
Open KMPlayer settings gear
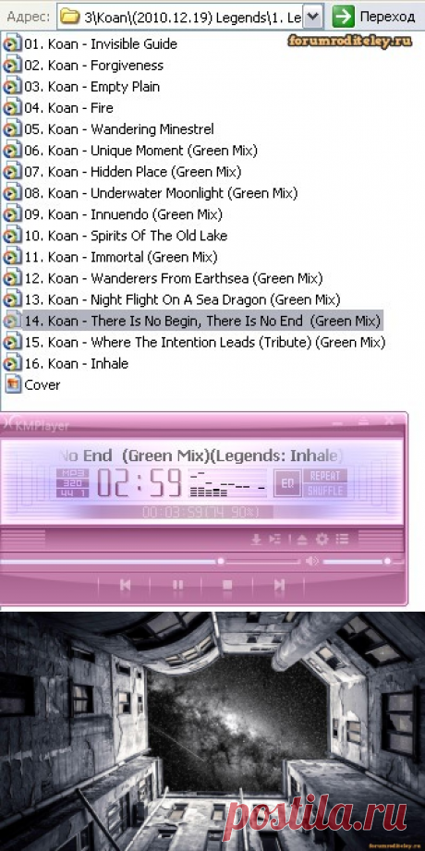click(322, 539)
